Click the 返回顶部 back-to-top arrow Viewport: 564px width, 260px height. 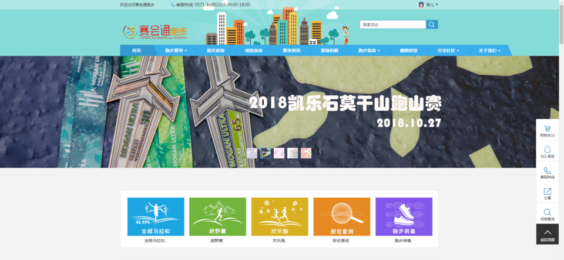pyautogui.click(x=547, y=234)
